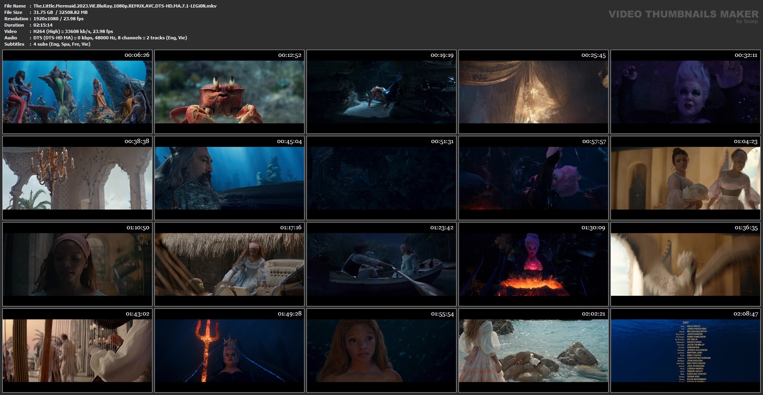The image size is (763, 395).
Task: Open the fiery trident thumbnail at 01:49:28
Action: [x=229, y=350]
